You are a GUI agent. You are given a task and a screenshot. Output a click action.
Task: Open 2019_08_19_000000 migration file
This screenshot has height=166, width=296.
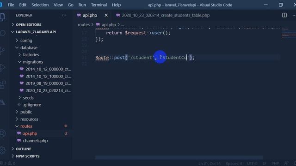coord(48,83)
